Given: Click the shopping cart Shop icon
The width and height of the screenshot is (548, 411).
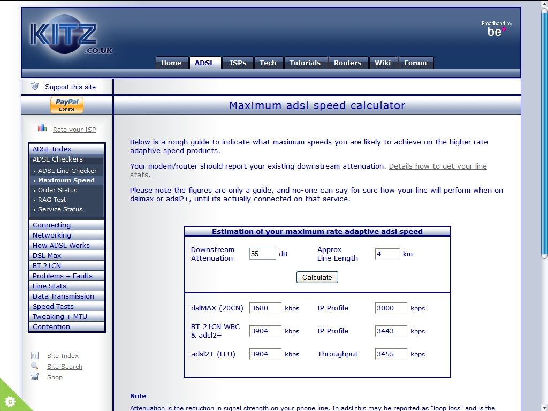Looking at the screenshot, I should [35, 377].
